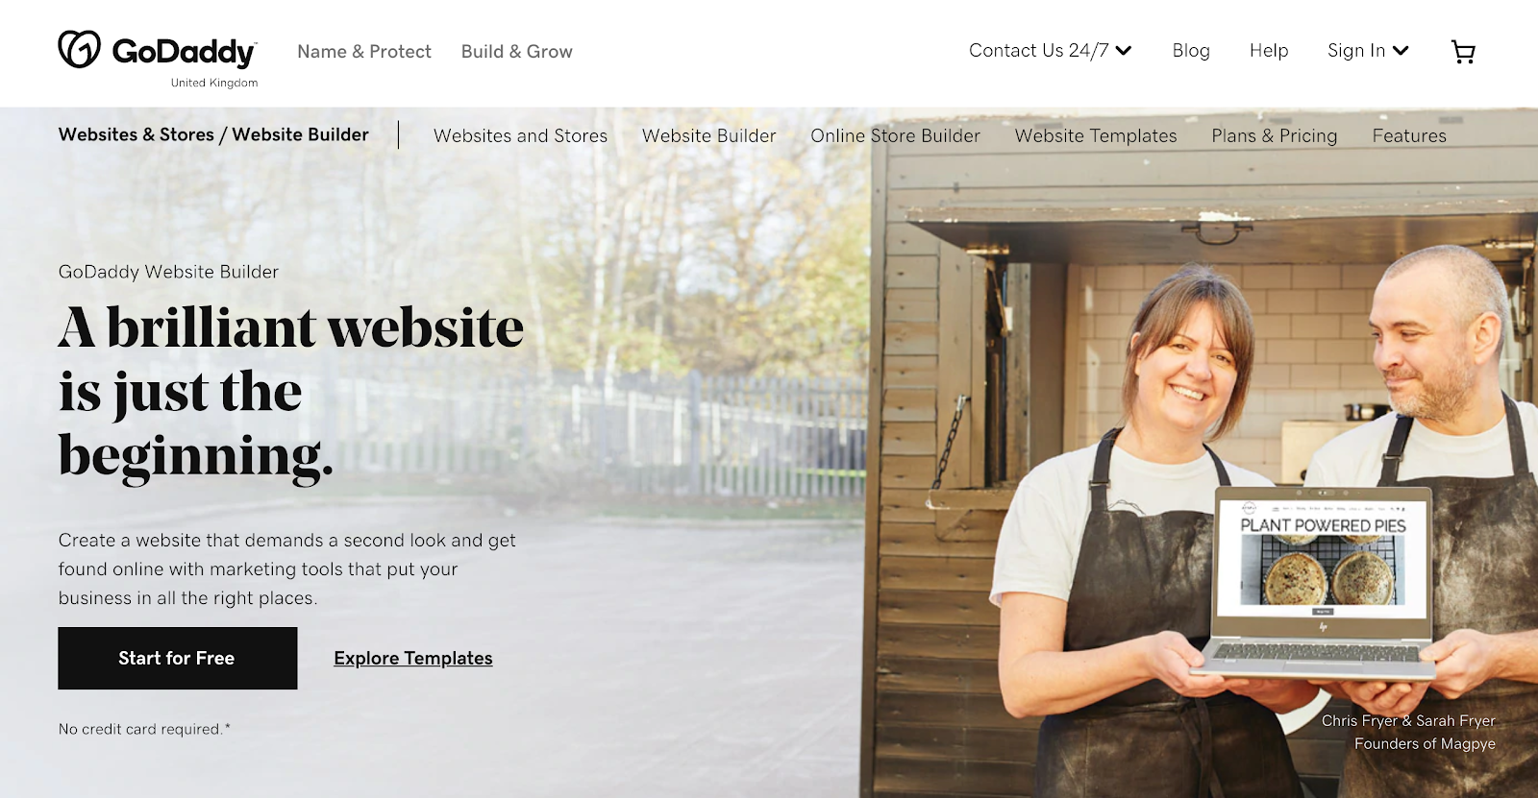1538x798 pixels.
Task: Go to the Blog page
Action: point(1191,51)
